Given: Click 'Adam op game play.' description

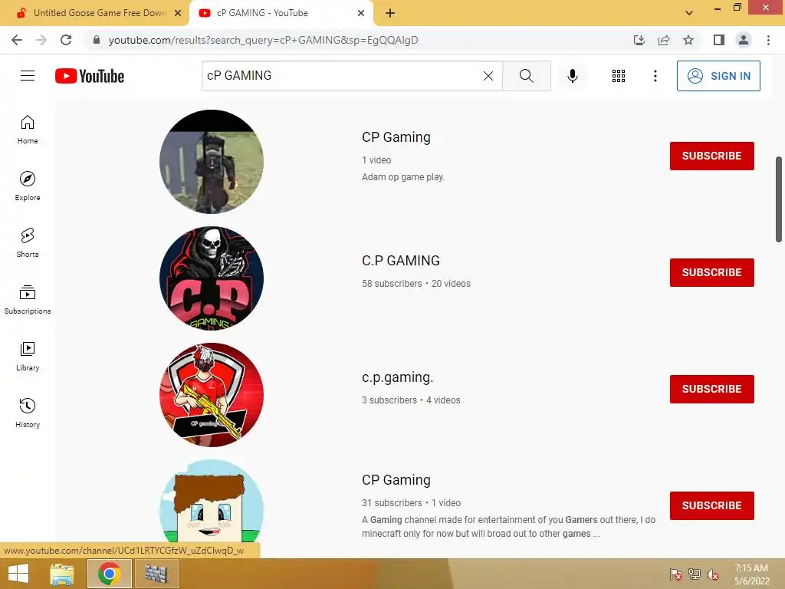Looking at the screenshot, I should coord(403,177).
